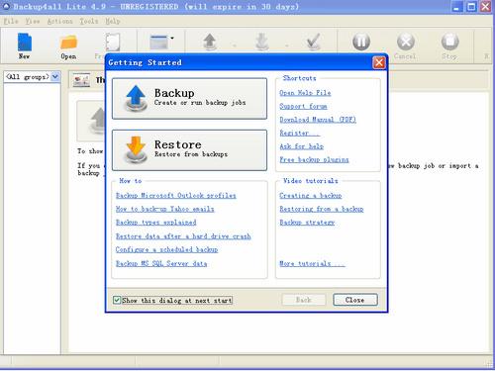Screen dimensions: 495x371
Task: Click the Test checkmark toolbar icon
Action: (x=313, y=43)
